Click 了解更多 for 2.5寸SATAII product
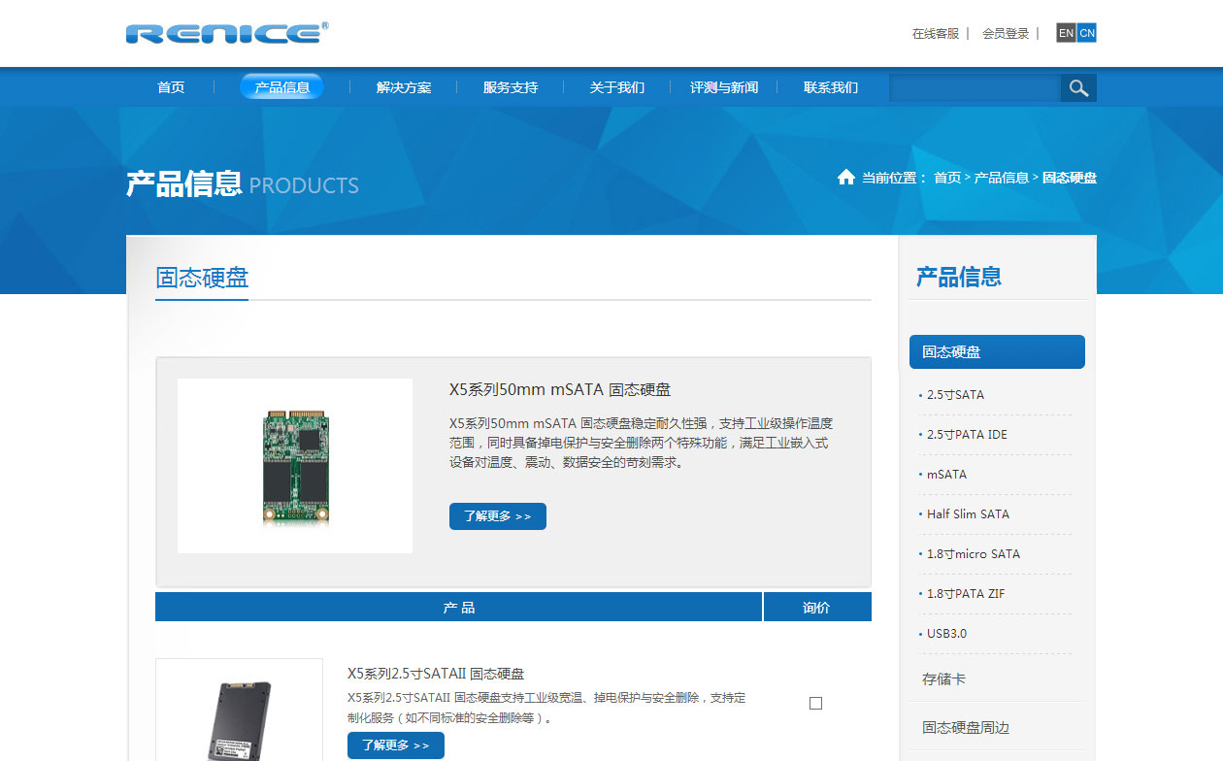The width and height of the screenshot is (1223, 761). pos(396,745)
